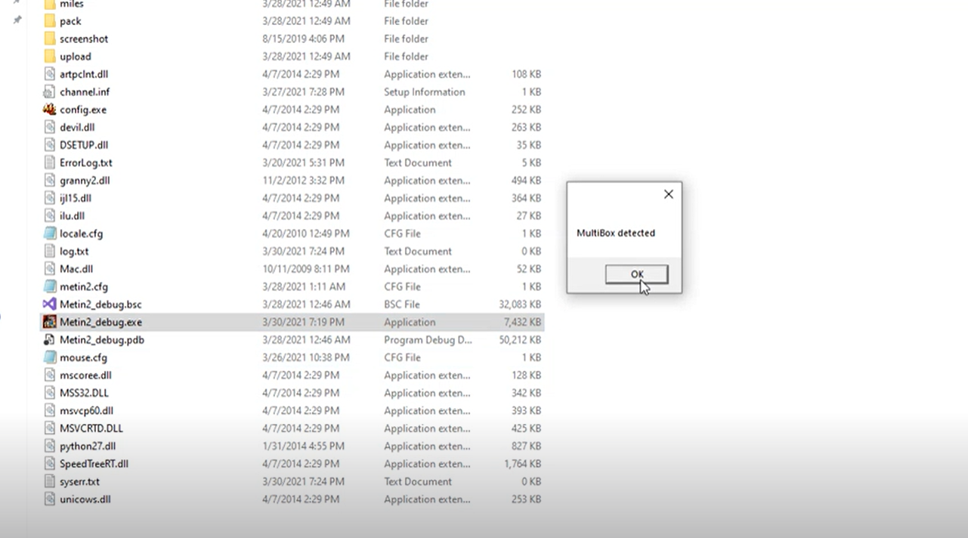Click the granny2.dll file entry
This screenshot has height=538, width=968.
click(x=85, y=181)
